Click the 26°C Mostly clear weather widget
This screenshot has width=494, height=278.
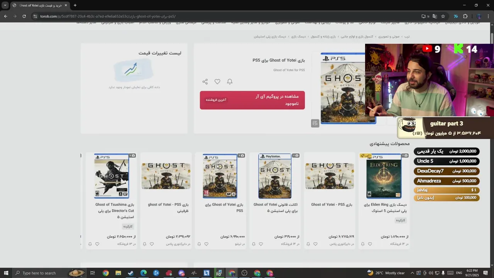point(386,273)
